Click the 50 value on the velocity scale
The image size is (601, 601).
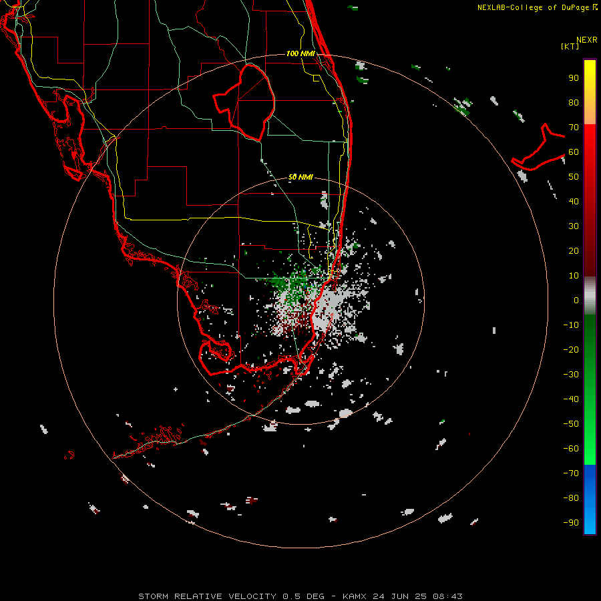coord(574,177)
